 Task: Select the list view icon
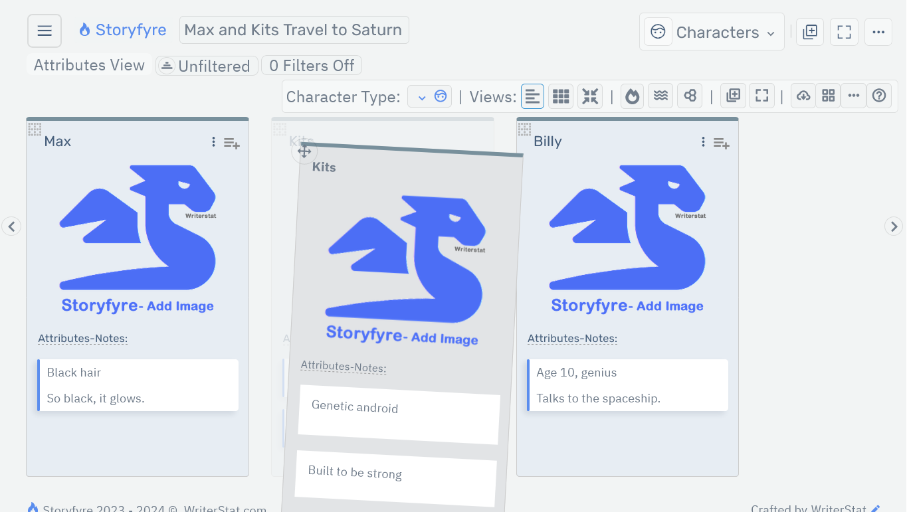[532, 96]
